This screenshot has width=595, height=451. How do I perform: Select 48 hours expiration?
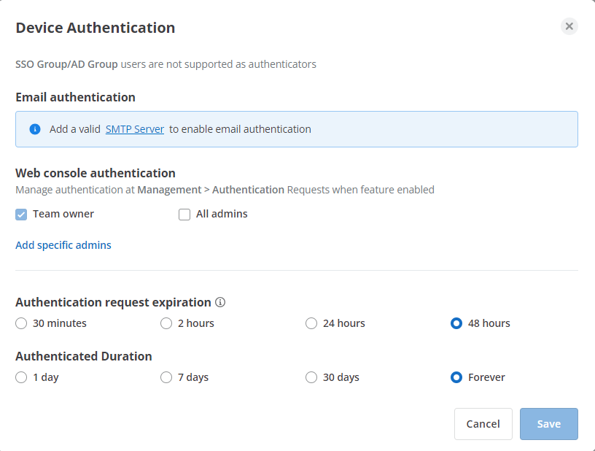point(456,323)
